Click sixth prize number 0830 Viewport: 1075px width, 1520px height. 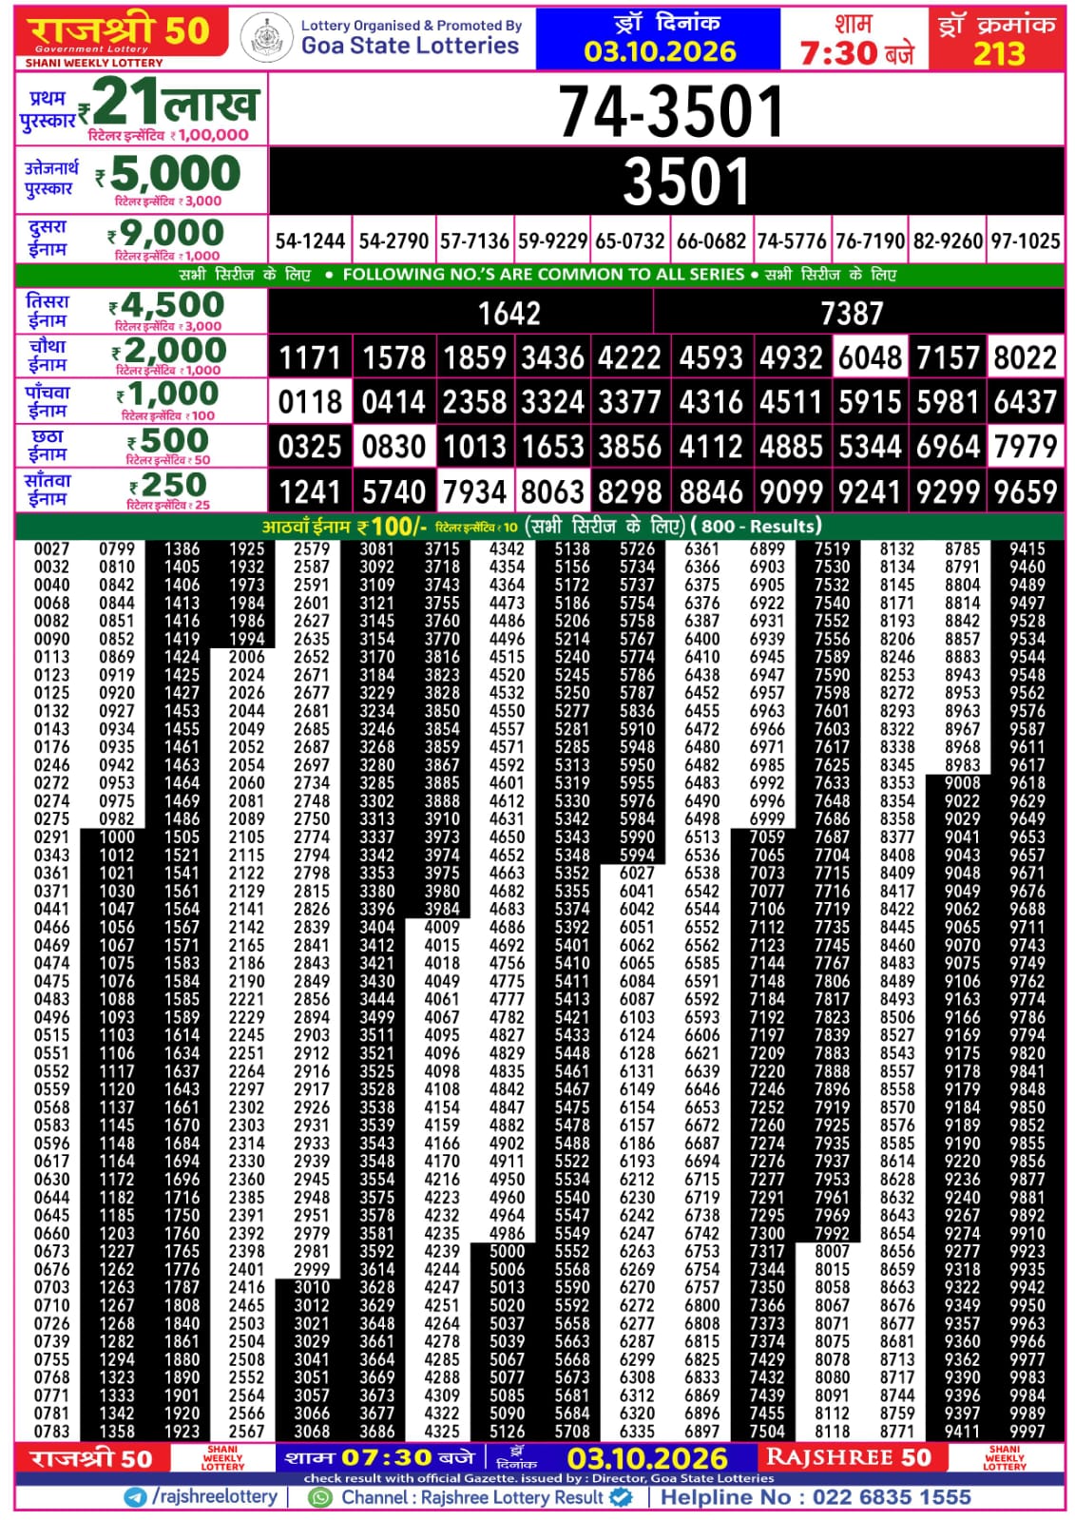(394, 447)
